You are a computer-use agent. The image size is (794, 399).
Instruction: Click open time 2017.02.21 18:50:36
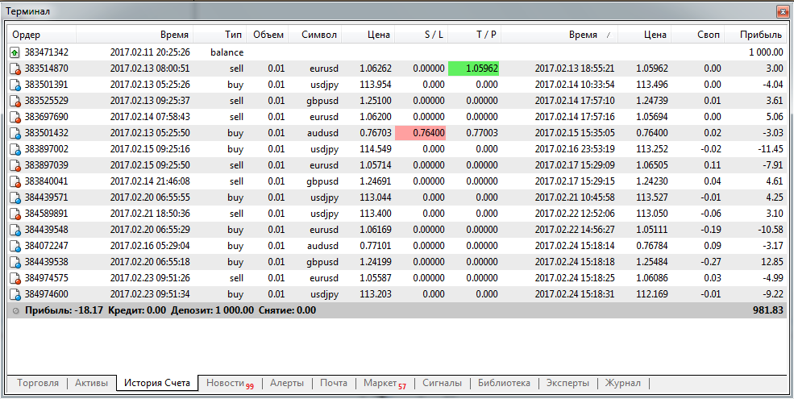(150, 214)
